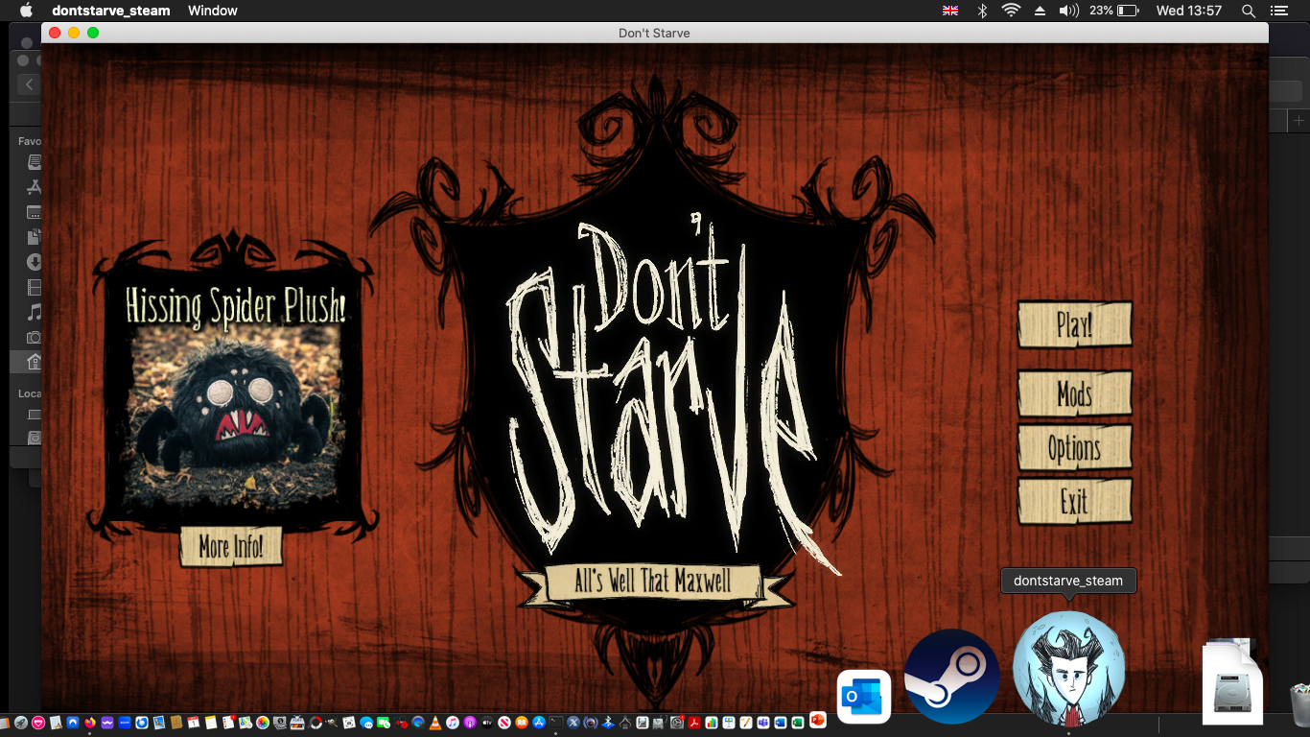Open the App Store in Dock

pyautogui.click(x=539, y=722)
